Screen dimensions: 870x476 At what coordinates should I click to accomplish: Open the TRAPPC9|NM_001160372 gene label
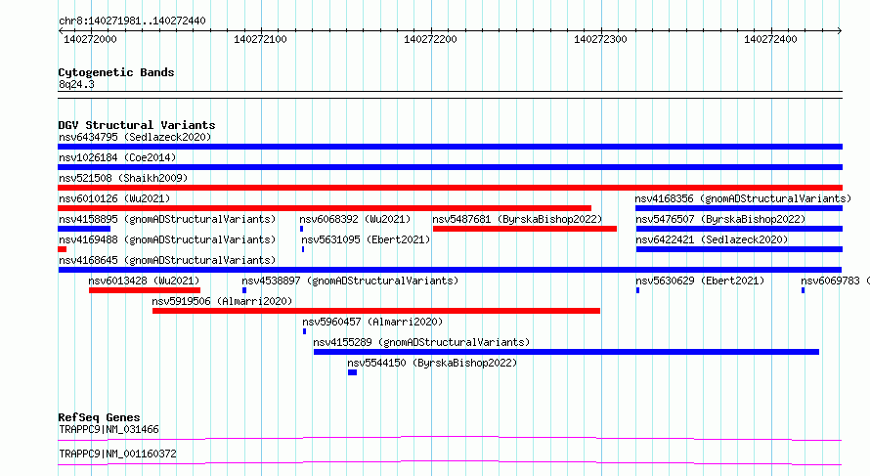click(117, 454)
